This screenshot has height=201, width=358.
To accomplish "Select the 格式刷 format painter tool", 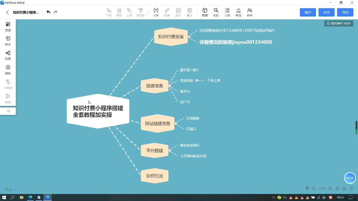I will [140, 12].
